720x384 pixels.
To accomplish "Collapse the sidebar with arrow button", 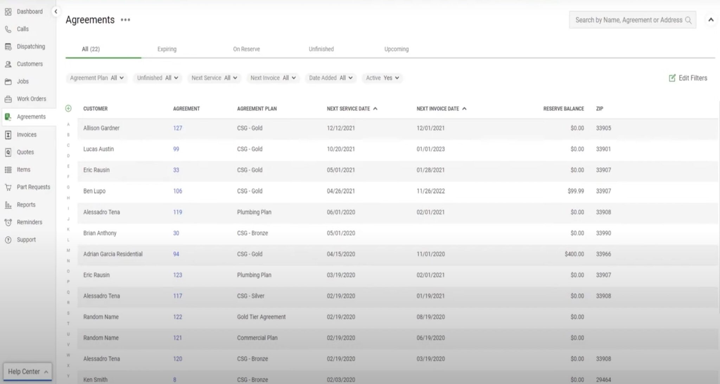I will (x=56, y=12).
